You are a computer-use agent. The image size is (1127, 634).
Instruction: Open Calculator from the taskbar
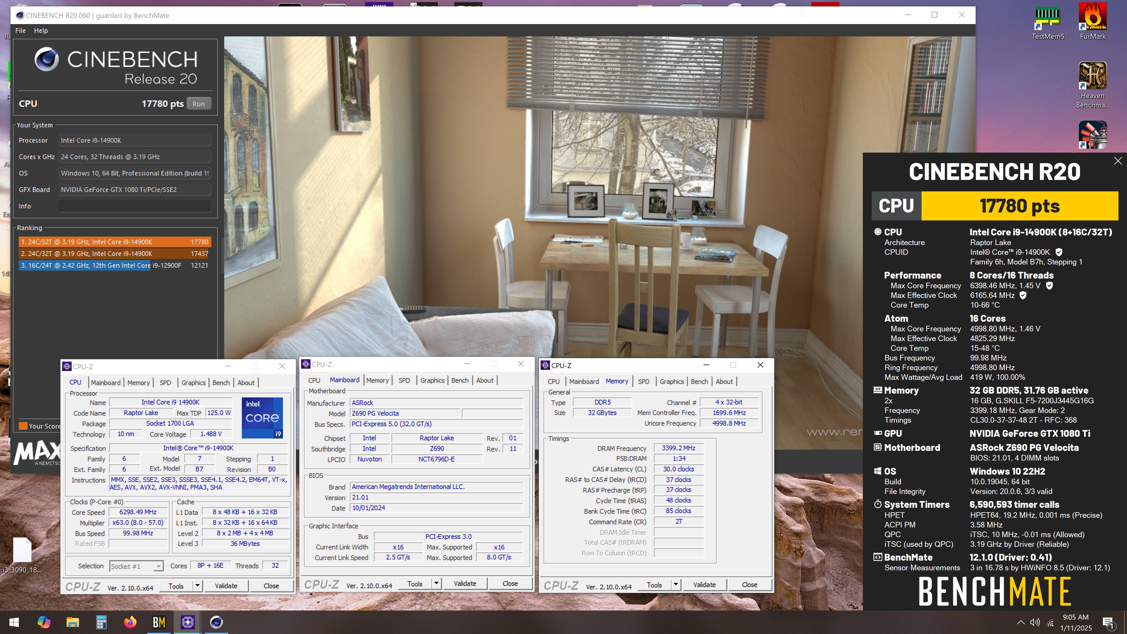pyautogui.click(x=102, y=622)
